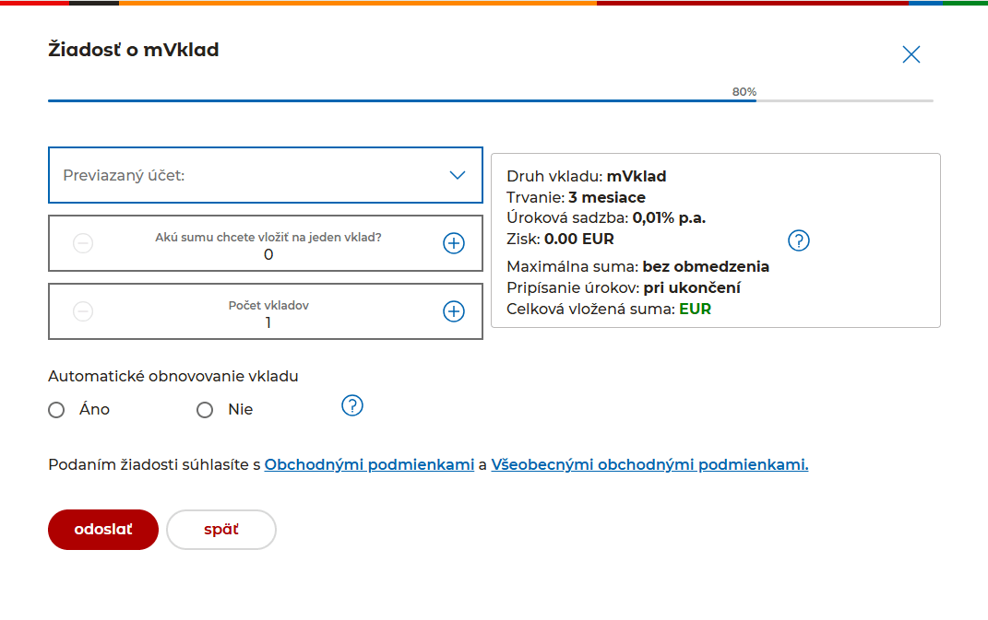This screenshot has height=620, width=988.
Task: Select Nie for automatic deposit renewal
Action: point(205,410)
